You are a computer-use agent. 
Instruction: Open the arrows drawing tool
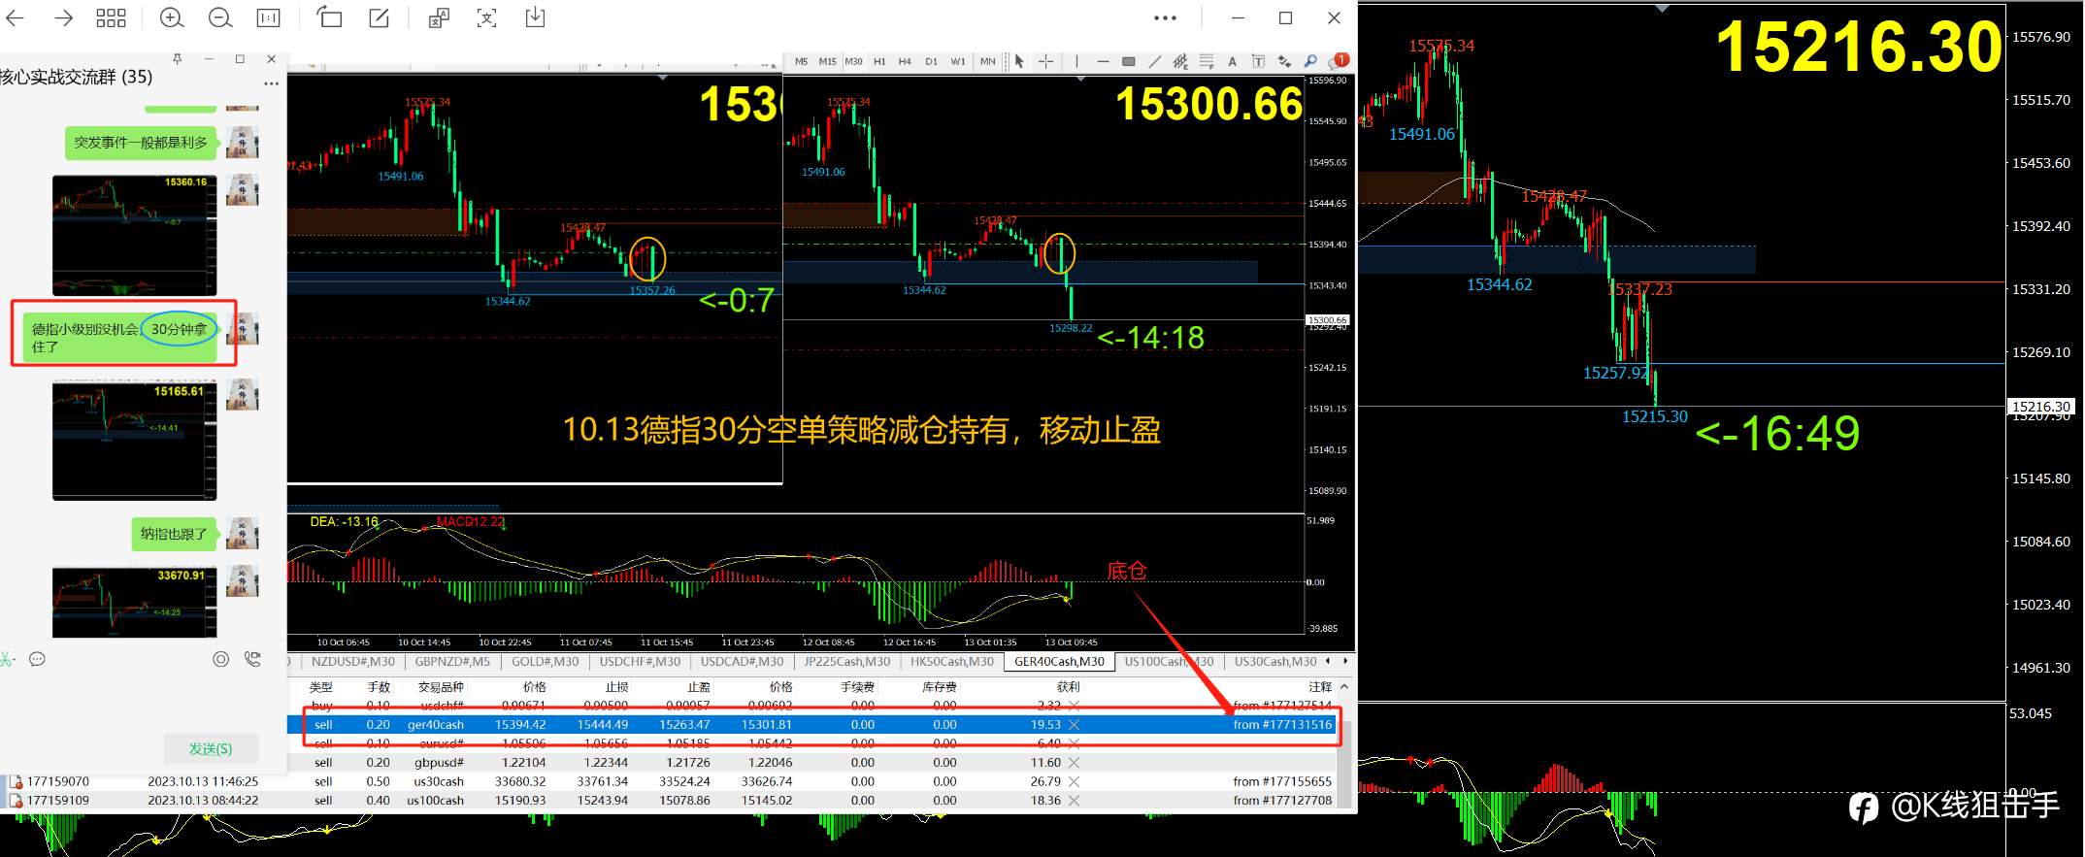point(1285,61)
